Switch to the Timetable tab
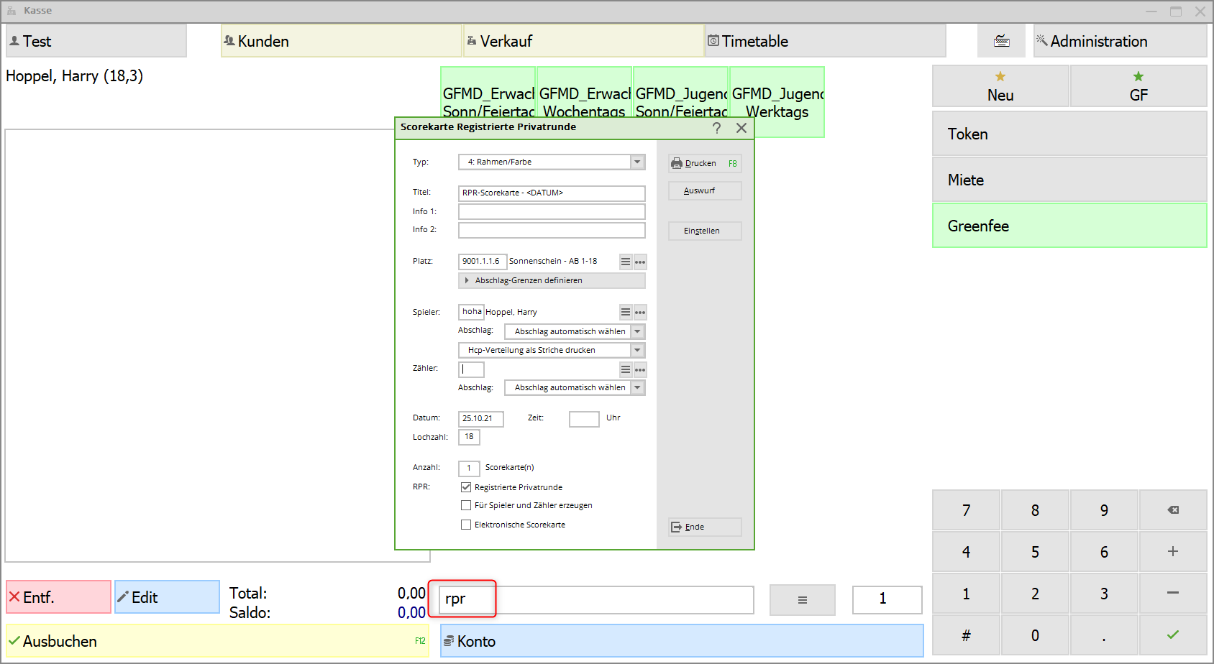This screenshot has width=1214, height=664. [825, 41]
